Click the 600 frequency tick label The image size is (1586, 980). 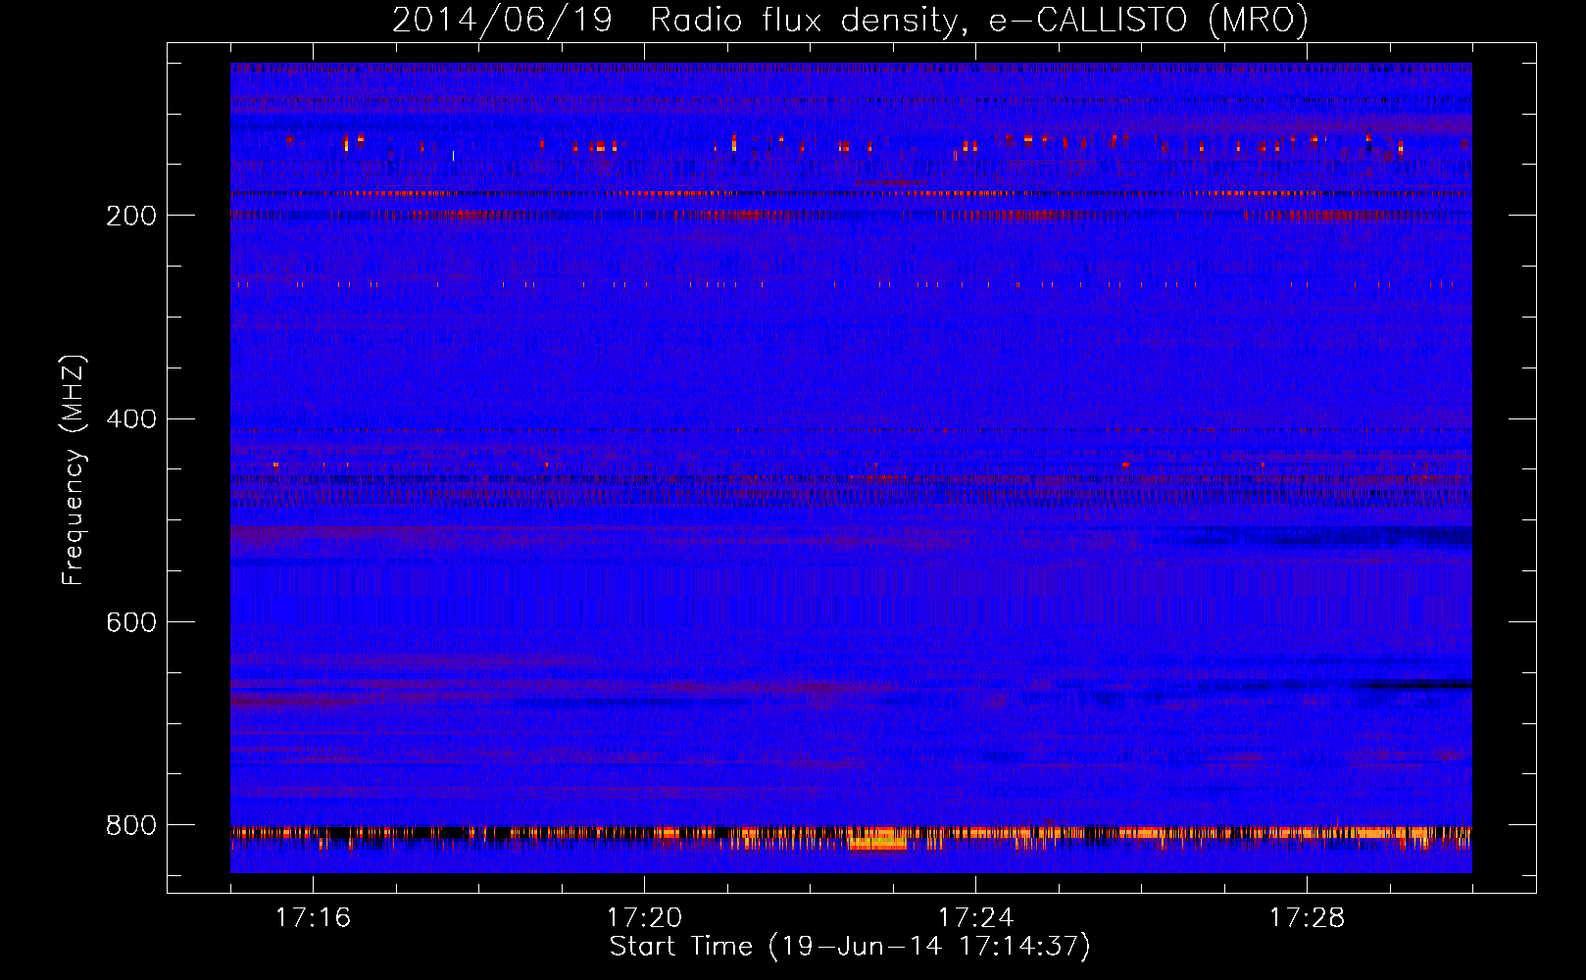[131, 623]
